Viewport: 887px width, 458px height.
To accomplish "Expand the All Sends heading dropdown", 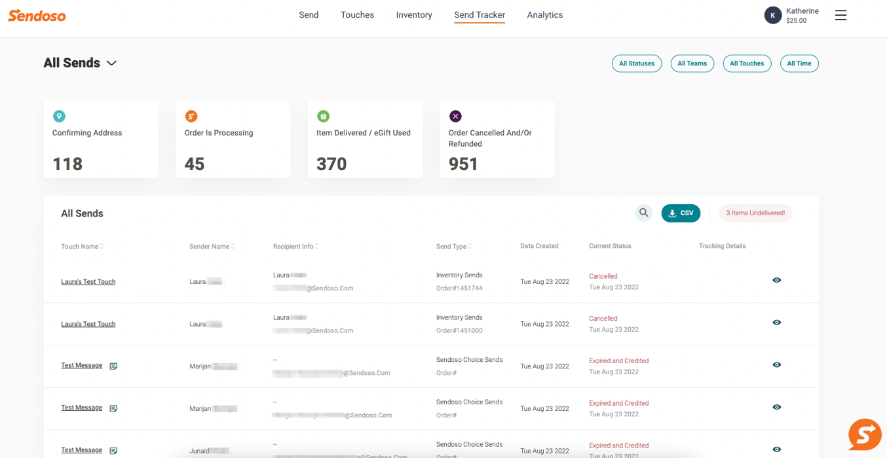I will (x=111, y=63).
